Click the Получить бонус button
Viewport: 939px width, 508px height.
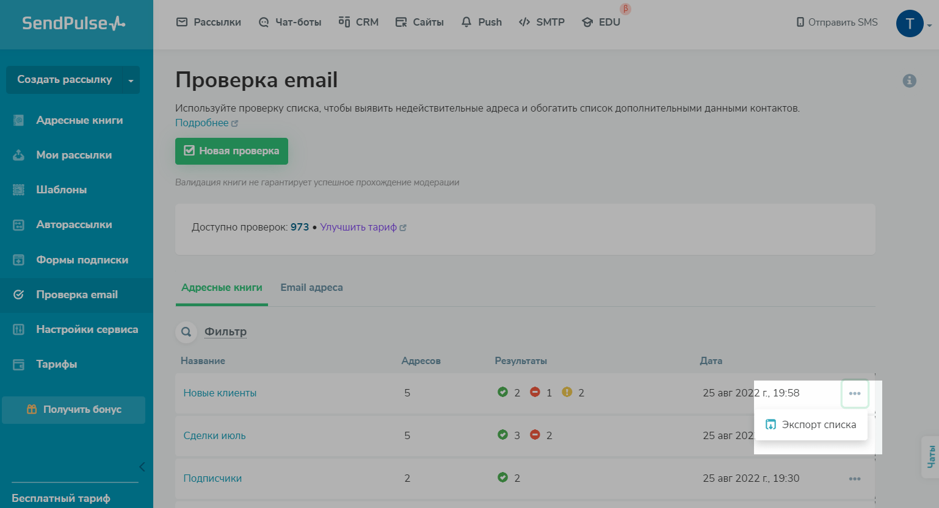click(x=74, y=409)
